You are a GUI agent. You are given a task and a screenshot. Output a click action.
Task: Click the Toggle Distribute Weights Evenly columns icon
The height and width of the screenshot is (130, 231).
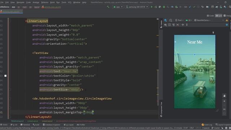(x=170, y=25)
